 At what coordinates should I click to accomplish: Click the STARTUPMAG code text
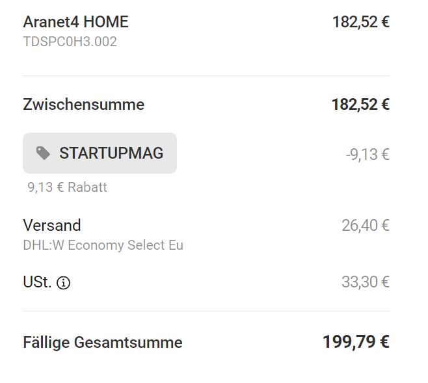pyautogui.click(x=111, y=153)
